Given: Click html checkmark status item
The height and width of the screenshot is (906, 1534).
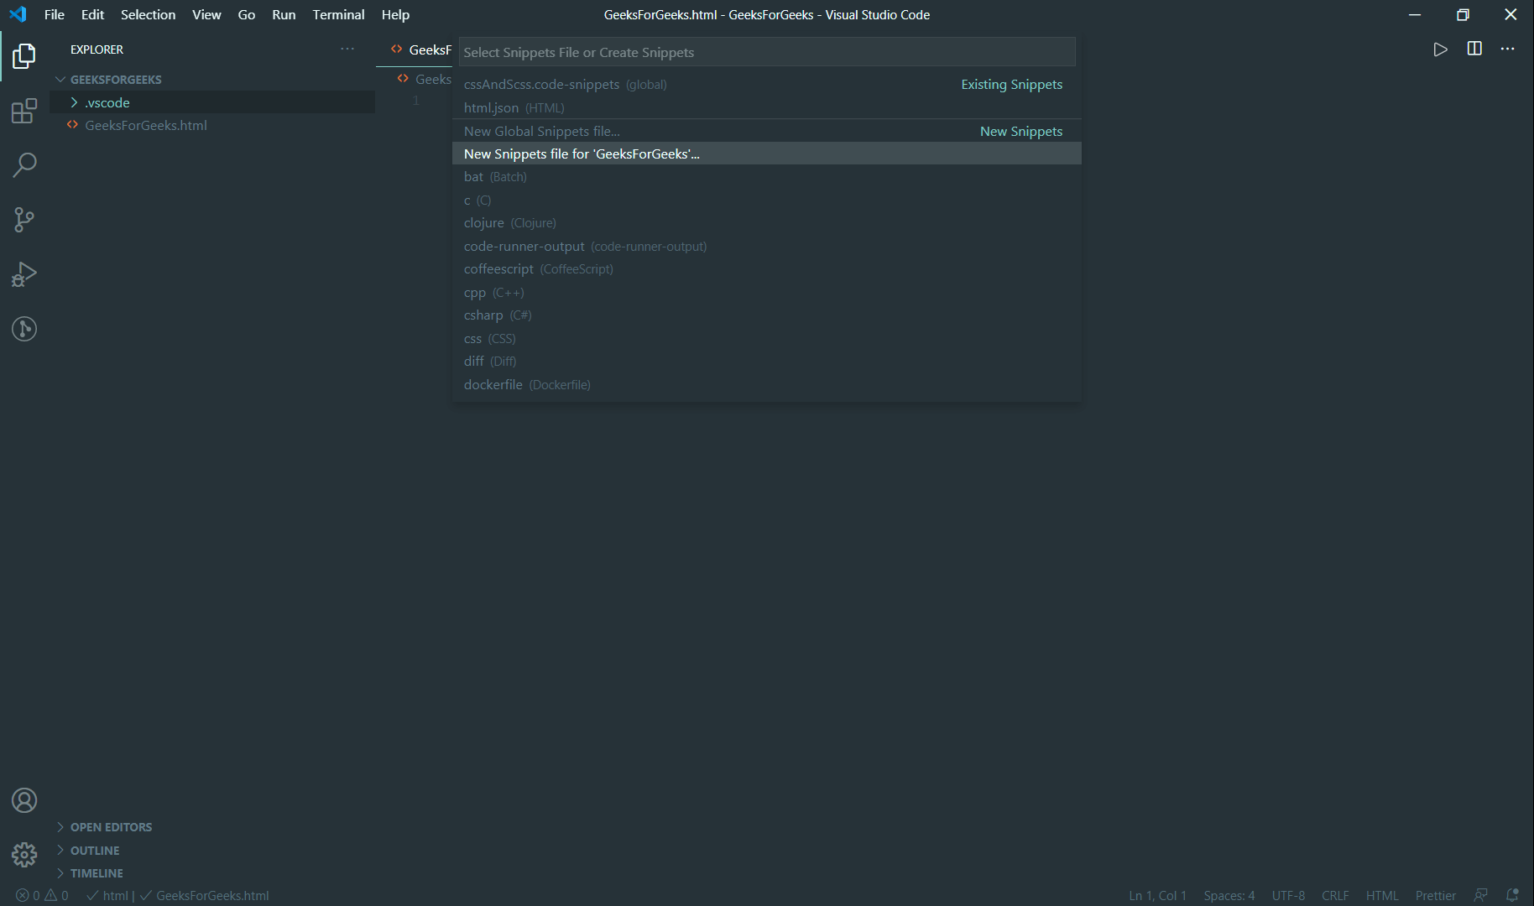Looking at the screenshot, I should (108, 895).
